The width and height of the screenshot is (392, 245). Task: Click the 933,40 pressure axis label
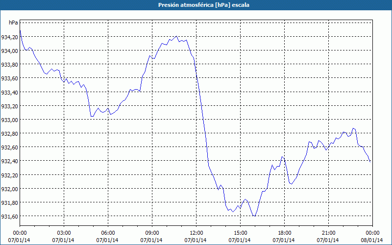9,92
